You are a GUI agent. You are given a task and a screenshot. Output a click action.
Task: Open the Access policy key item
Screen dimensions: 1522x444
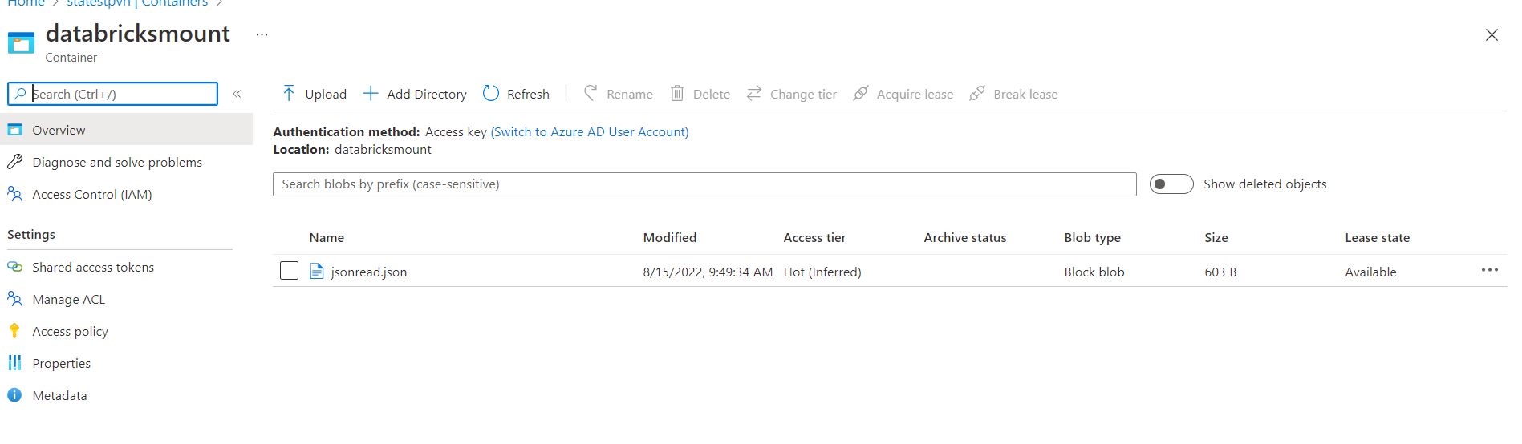click(70, 331)
